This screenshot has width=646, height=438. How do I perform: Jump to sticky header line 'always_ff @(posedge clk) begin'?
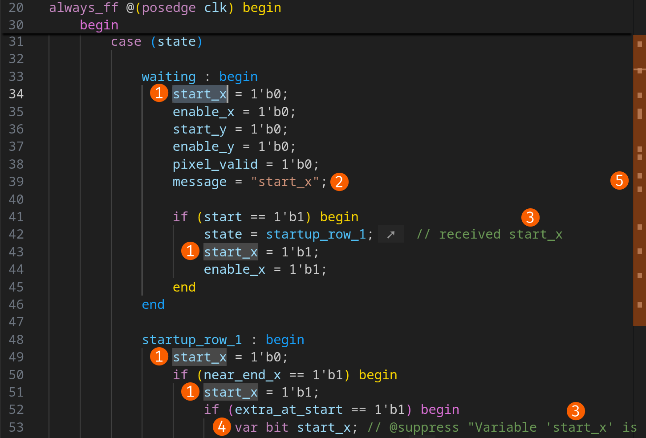165,8
